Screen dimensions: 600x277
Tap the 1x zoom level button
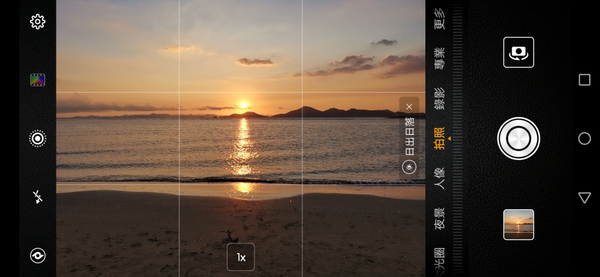pyautogui.click(x=241, y=257)
